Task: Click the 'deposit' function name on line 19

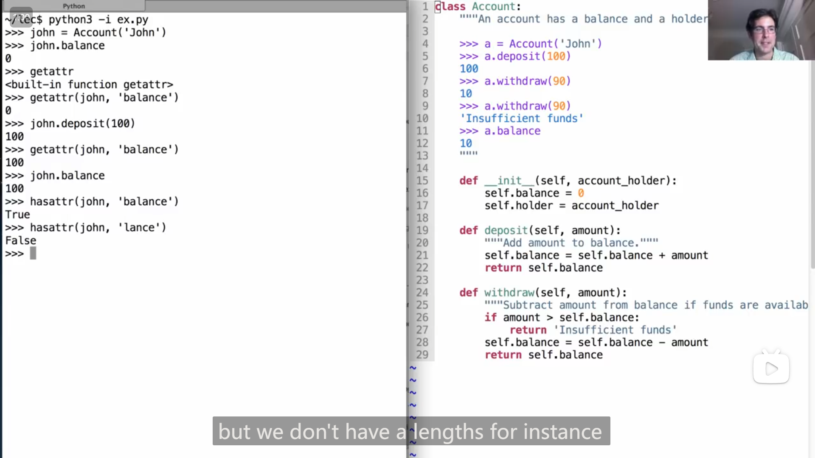Action: click(506, 230)
